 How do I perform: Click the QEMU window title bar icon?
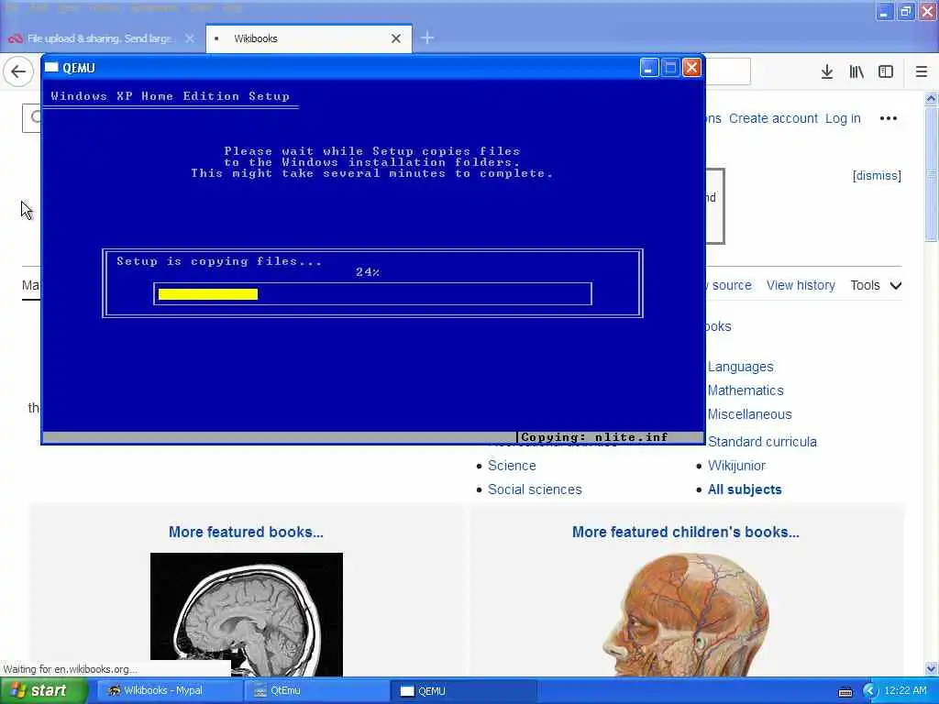tap(51, 67)
